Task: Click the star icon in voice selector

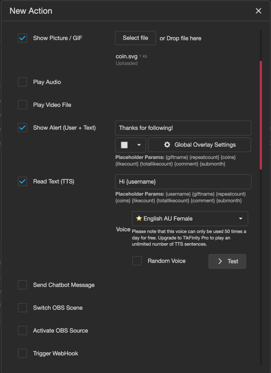Action: (139, 219)
